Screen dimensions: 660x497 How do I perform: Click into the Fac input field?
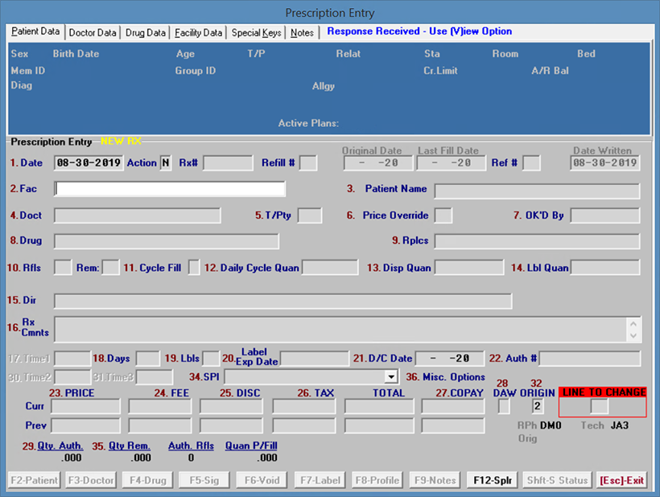[170, 189]
